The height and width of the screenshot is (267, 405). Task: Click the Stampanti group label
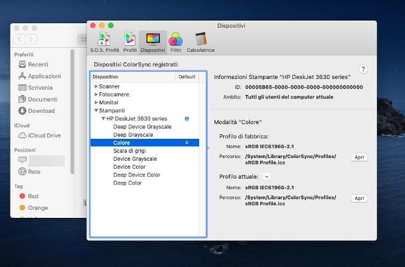(x=112, y=110)
